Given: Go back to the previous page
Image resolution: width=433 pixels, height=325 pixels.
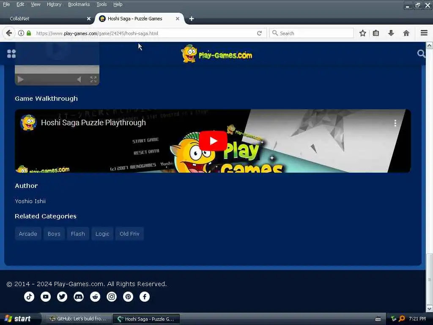Looking at the screenshot, I should 9,33.
